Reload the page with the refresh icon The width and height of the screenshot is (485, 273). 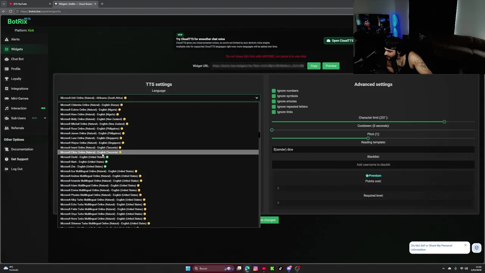coord(11,11)
